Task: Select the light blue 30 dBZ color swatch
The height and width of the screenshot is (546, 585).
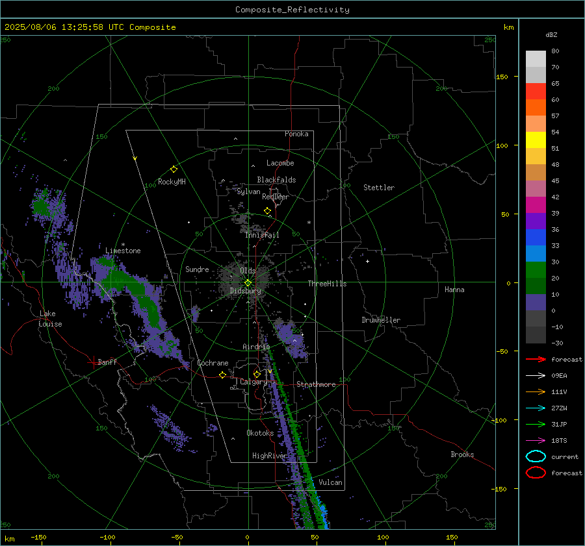Action: point(536,253)
